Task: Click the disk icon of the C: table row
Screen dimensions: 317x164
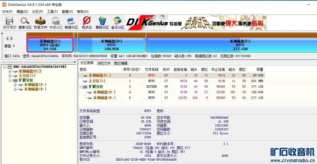Action: [x=85, y=76]
